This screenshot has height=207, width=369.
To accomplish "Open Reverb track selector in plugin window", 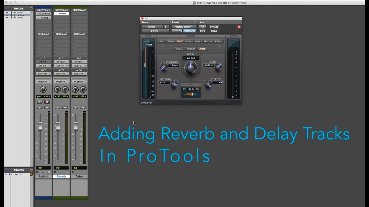I will click(x=152, y=27).
